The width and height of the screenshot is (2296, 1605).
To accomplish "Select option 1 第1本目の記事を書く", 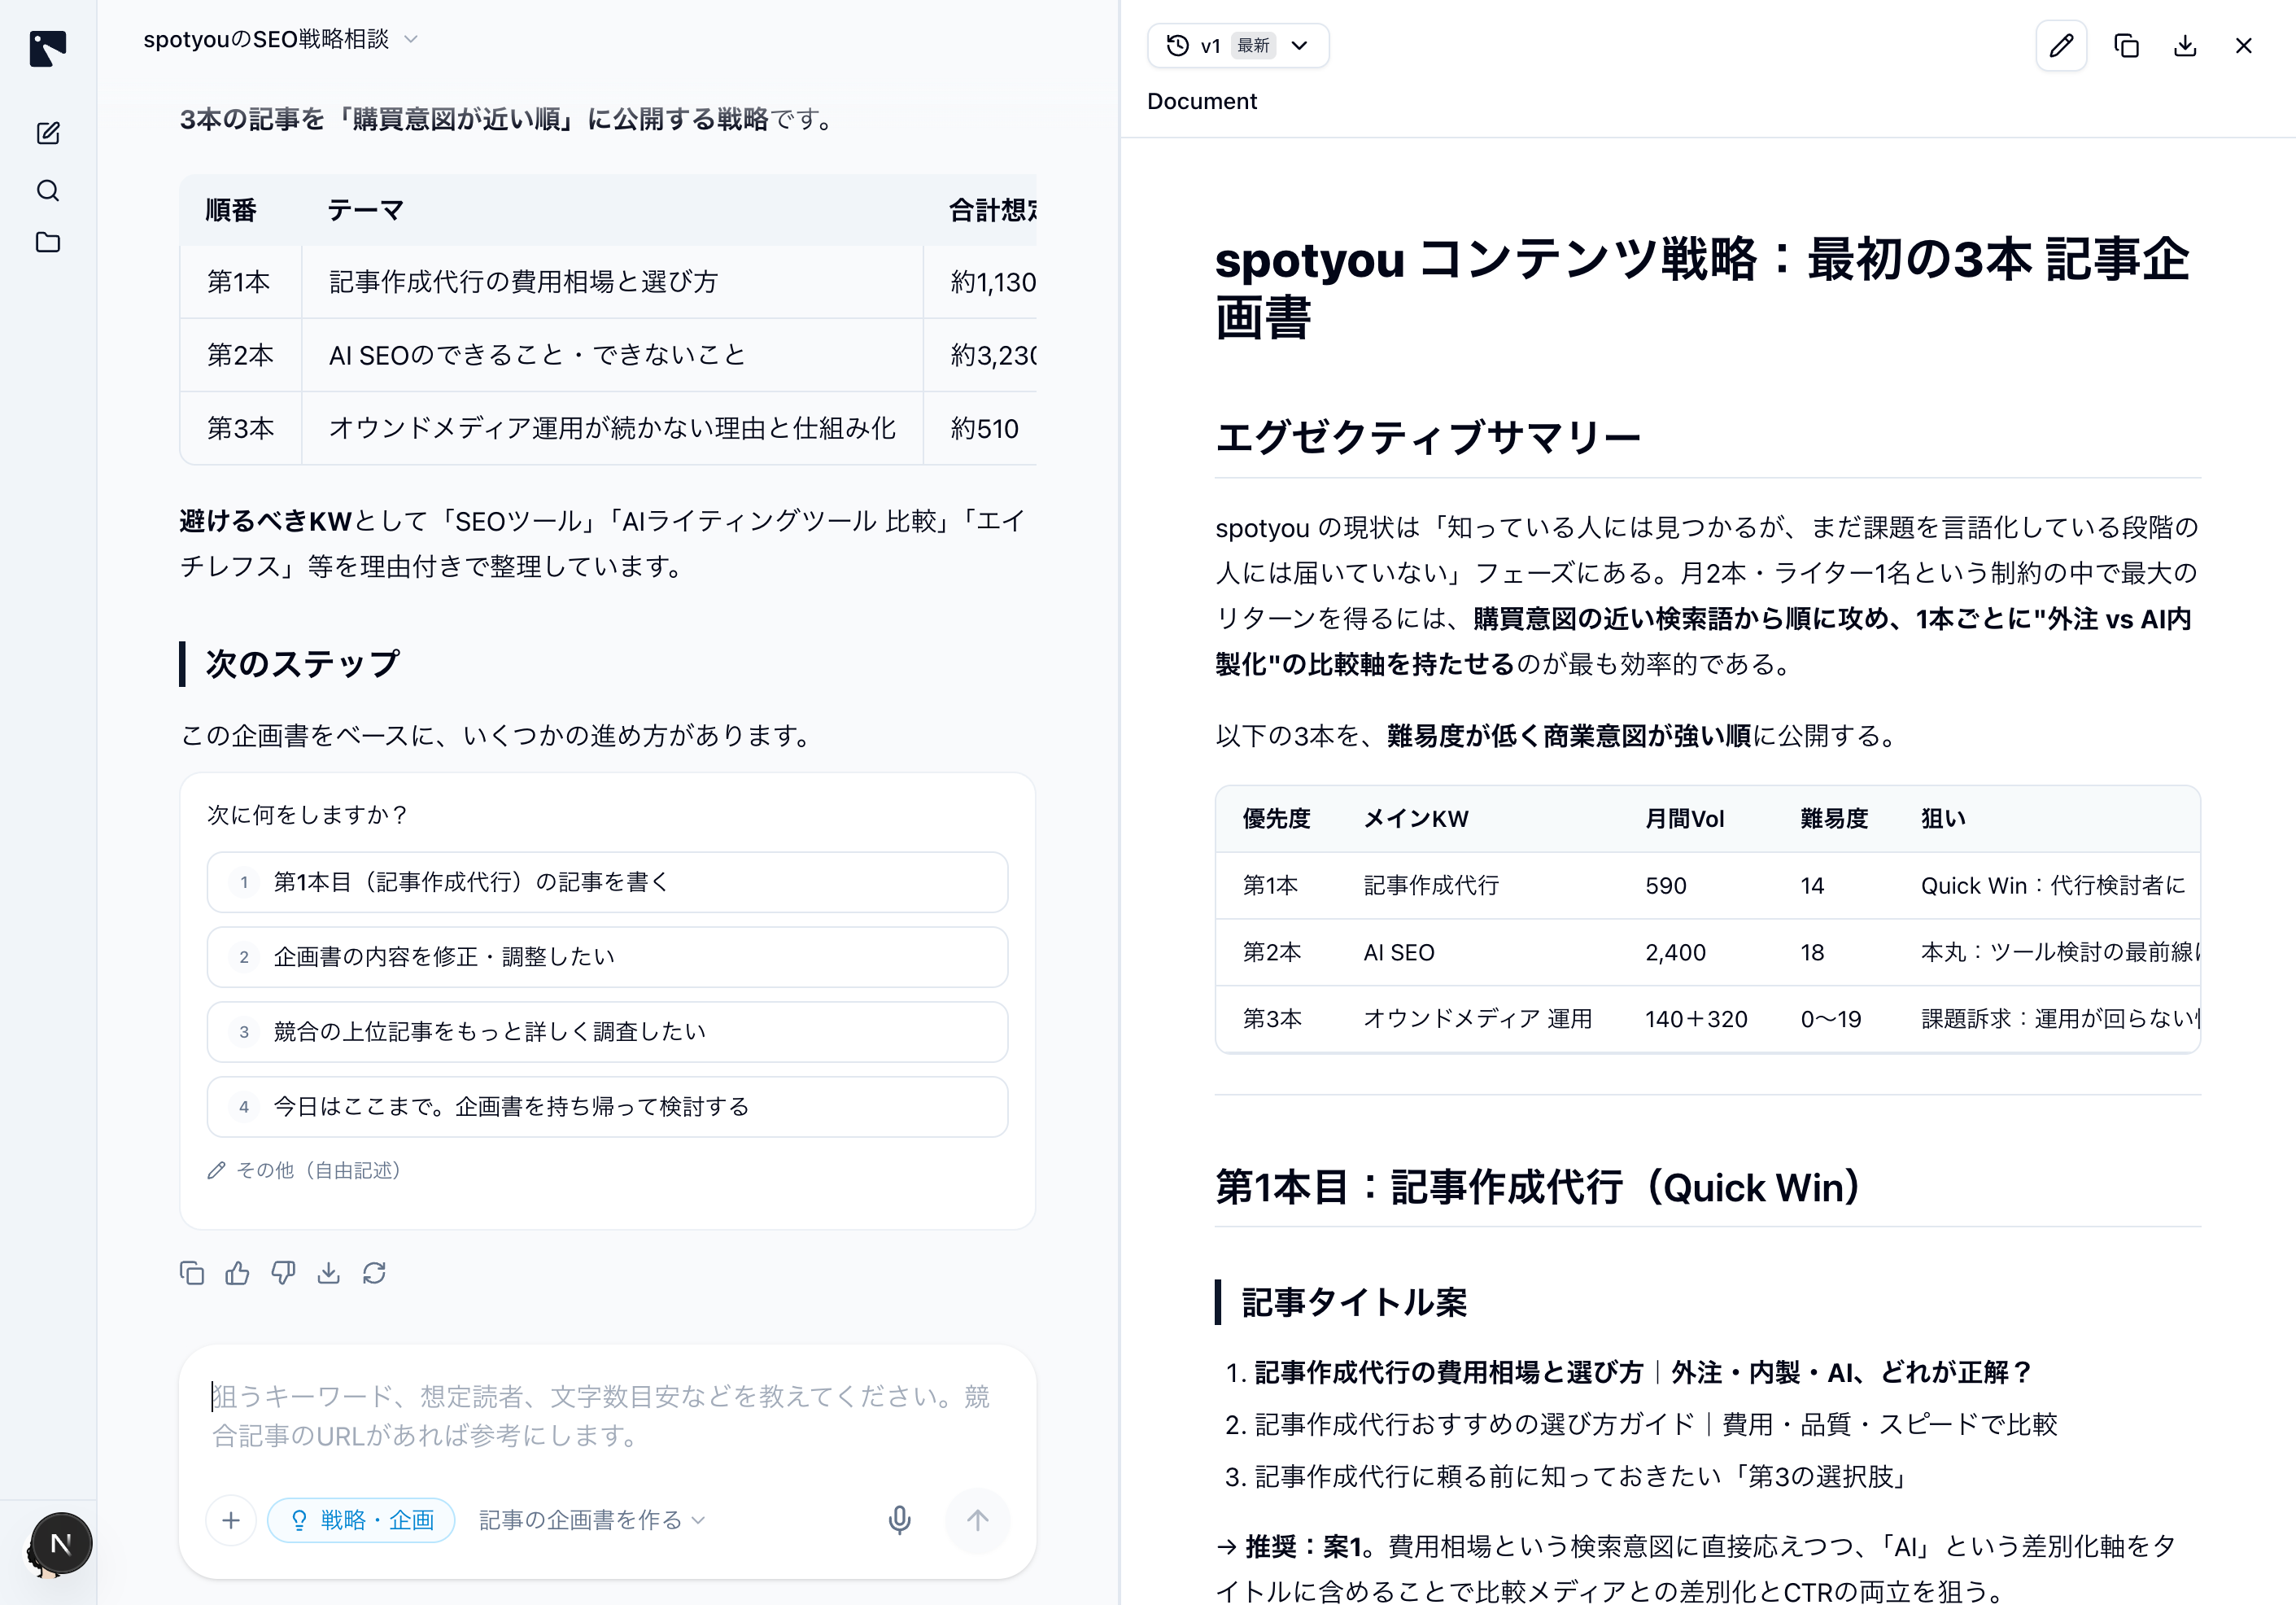I will pyautogui.click(x=607, y=881).
